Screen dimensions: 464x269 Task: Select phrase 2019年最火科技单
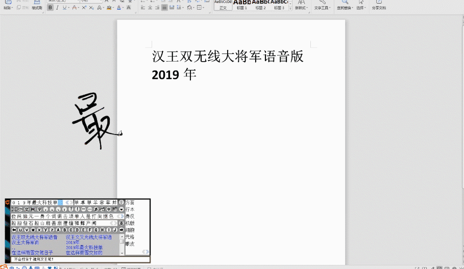[84, 248]
